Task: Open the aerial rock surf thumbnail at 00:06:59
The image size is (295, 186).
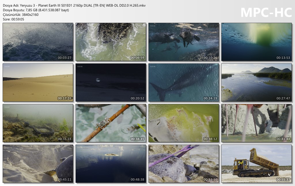Action: click(x=111, y=42)
